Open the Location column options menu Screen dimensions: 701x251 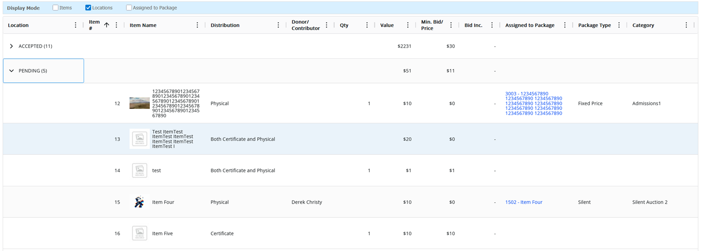click(x=76, y=25)
